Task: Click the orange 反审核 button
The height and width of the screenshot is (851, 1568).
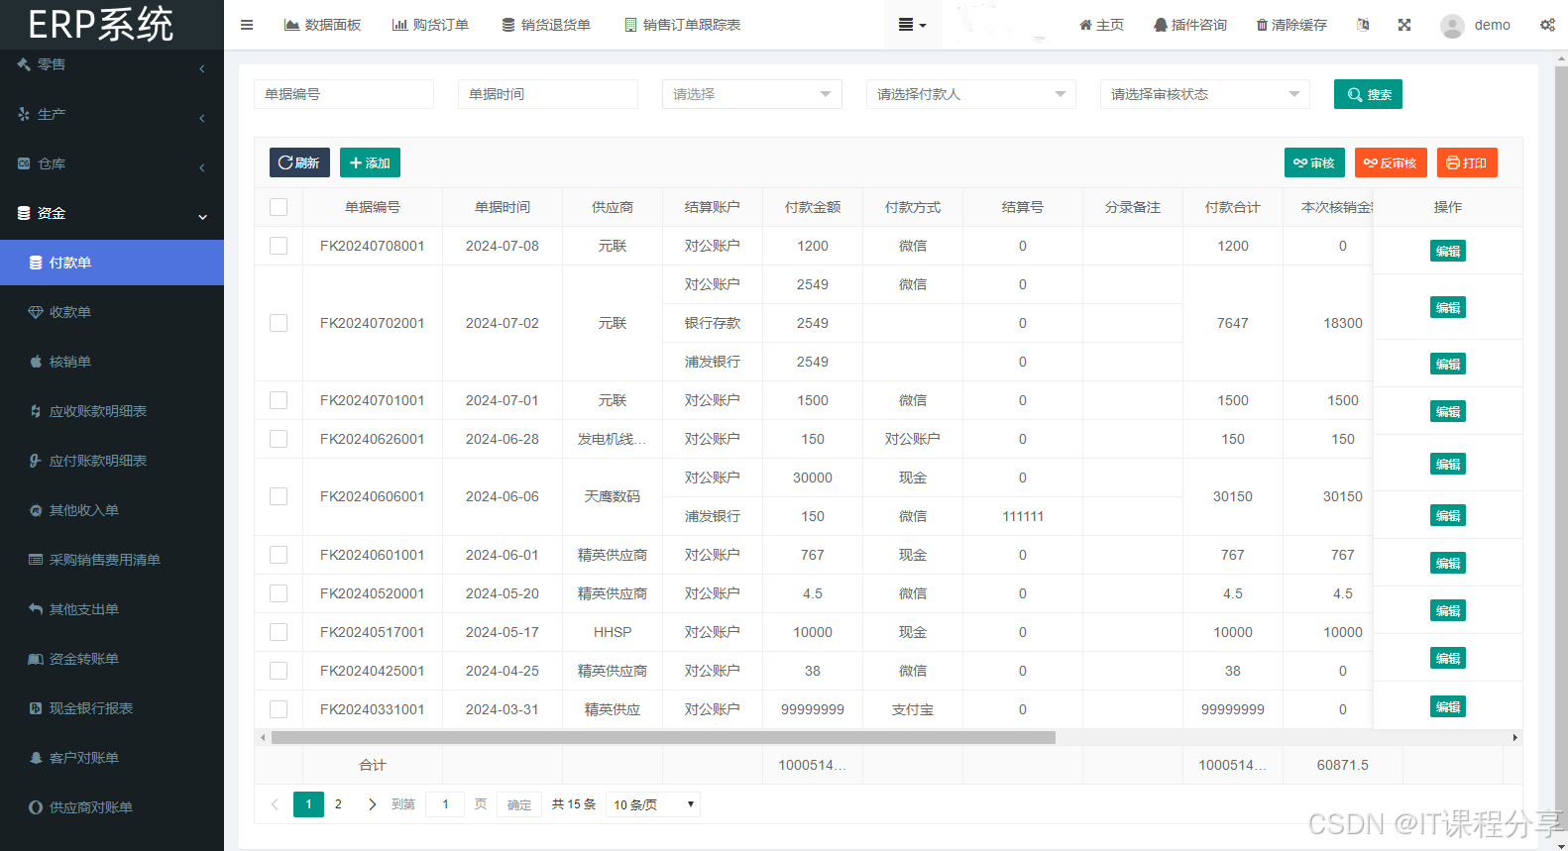Action: 1390,162
